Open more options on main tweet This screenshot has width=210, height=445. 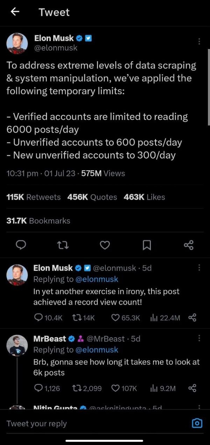(199, 41)
